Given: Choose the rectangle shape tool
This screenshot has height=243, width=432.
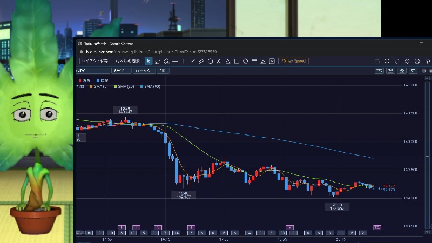Looking at the screenshot, I should (237, 61).
